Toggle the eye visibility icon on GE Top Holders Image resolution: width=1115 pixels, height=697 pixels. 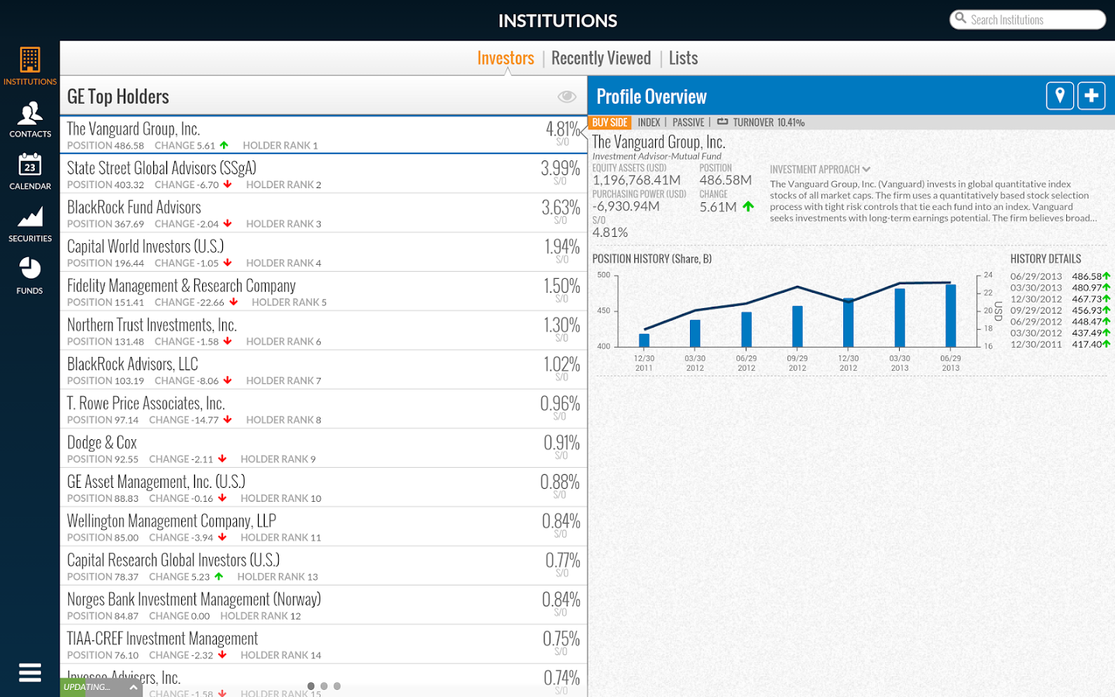(x=567, y=97)
